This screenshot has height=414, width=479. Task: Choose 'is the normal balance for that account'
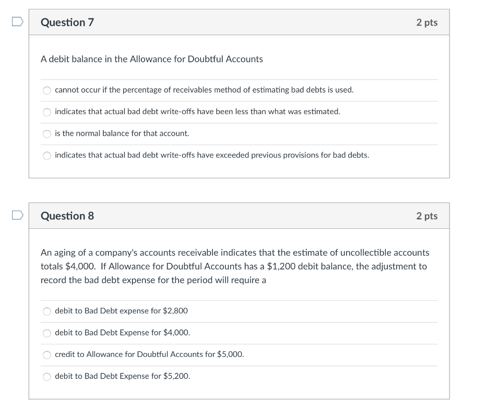coord(122,133)
